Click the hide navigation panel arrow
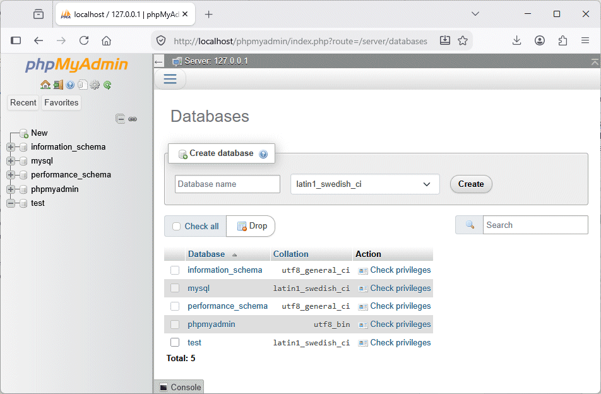601x394 pixels. (x=158, y=61)
